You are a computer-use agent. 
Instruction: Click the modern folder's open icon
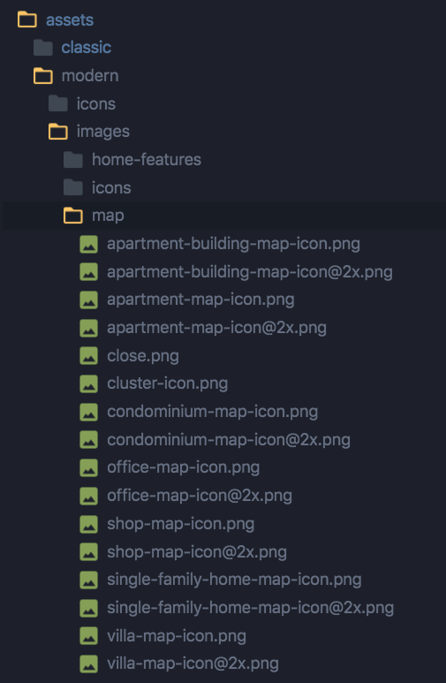click(x=42, y=76)
